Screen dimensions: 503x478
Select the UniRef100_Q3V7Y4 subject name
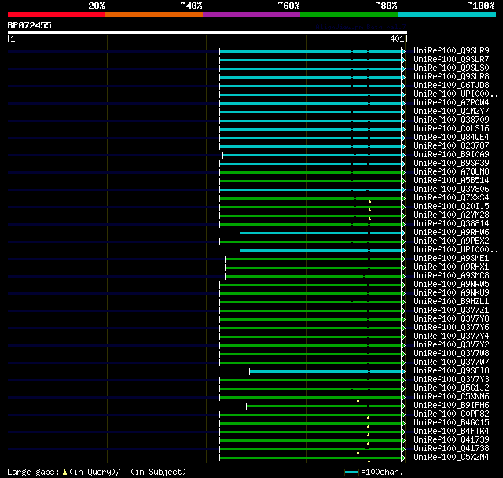451,336
